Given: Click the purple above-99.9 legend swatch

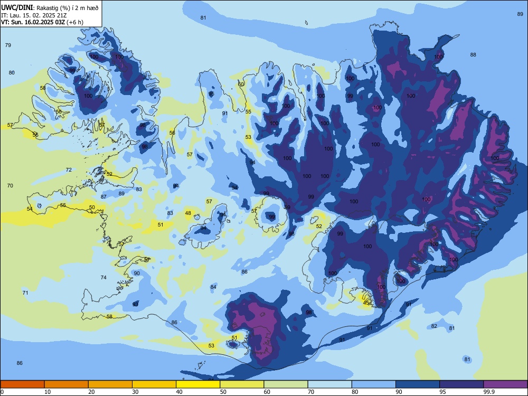Looking at the screenshot, I should pos(505,384).
